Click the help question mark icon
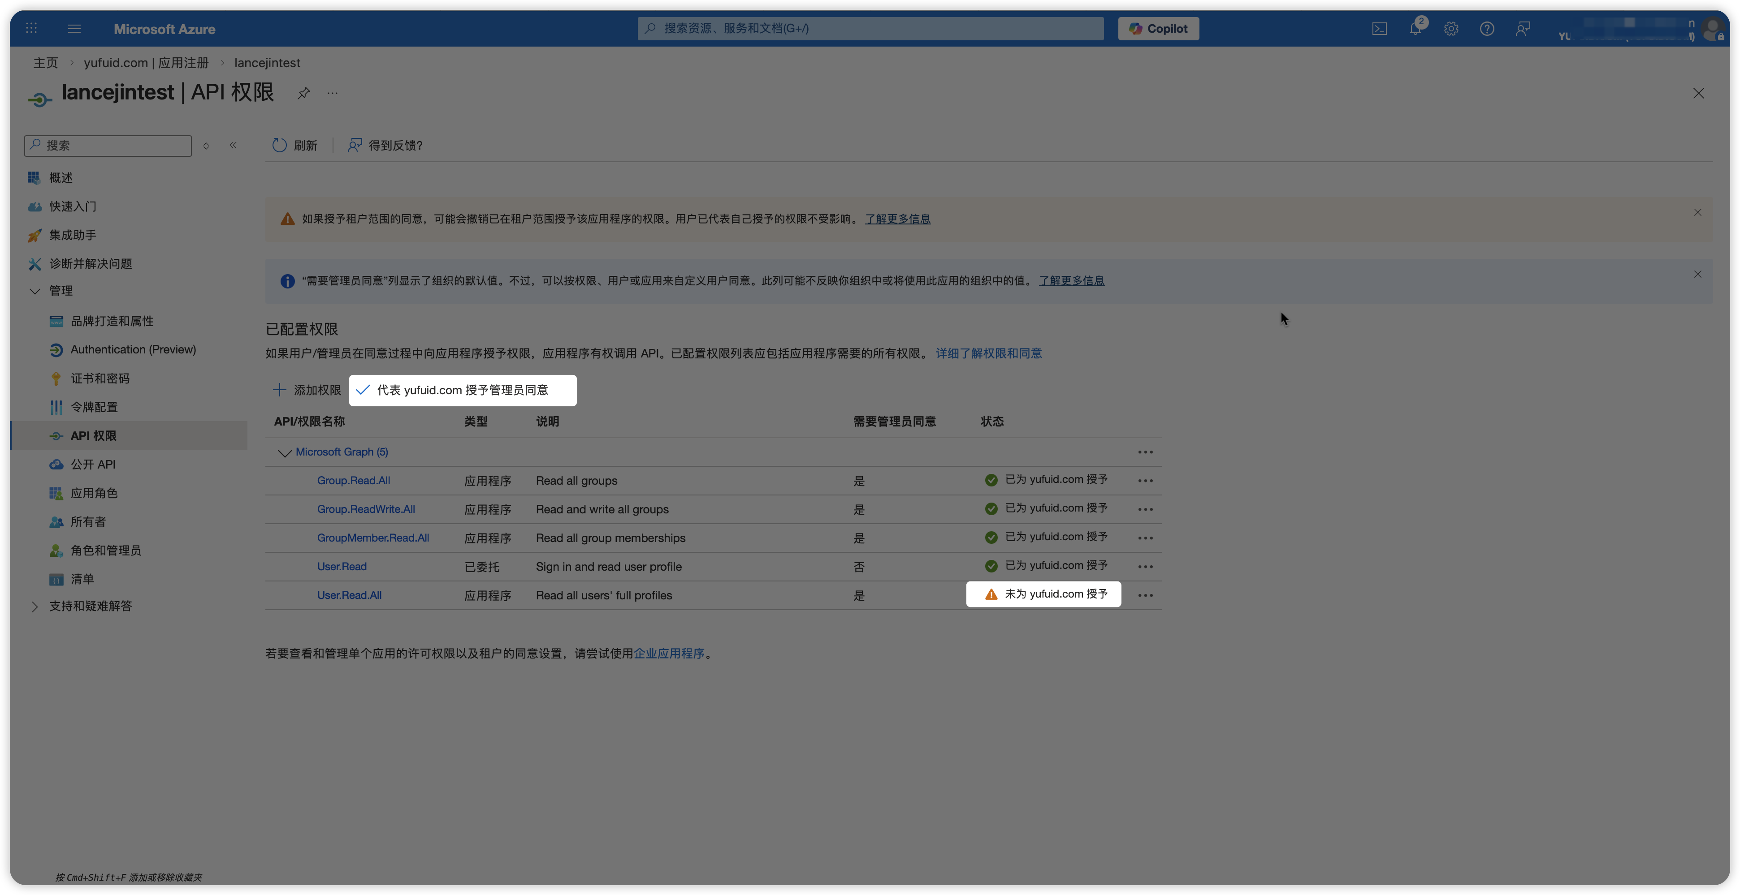Viewport: 1740px width, 895px height. coord(1487,29)
